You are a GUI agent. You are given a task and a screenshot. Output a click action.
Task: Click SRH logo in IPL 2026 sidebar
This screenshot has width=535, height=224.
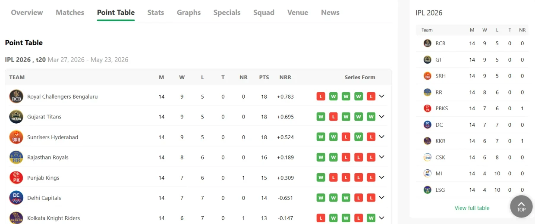pos(428,76)
